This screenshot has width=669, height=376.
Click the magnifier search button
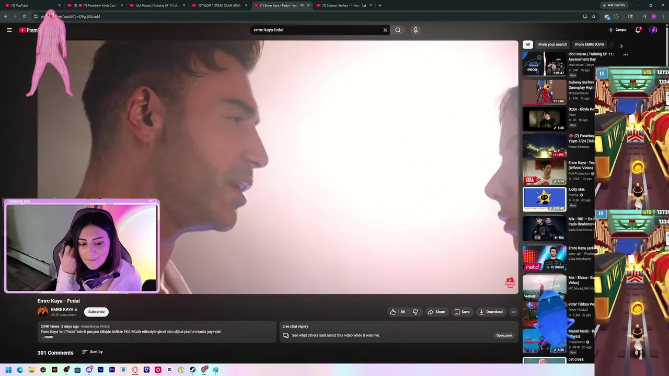tap(398, 30)
